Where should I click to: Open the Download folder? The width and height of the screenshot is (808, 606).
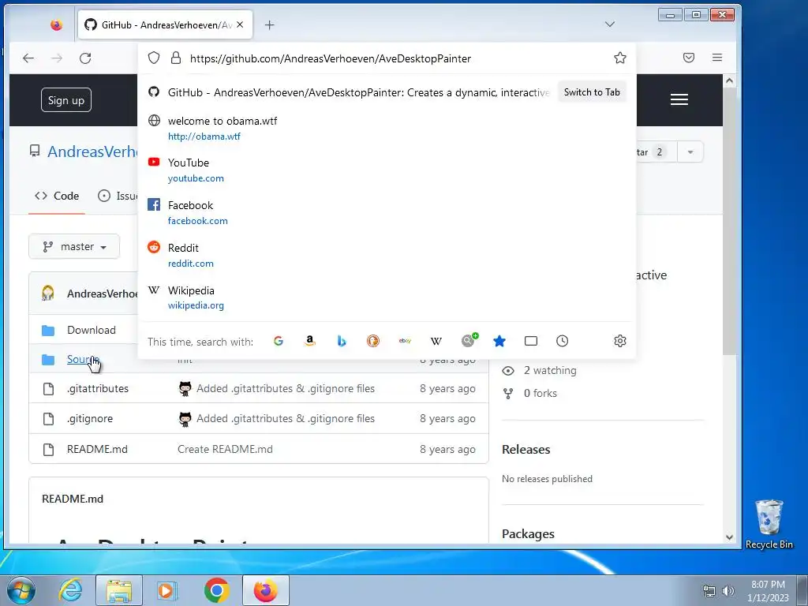click(92, 330)
